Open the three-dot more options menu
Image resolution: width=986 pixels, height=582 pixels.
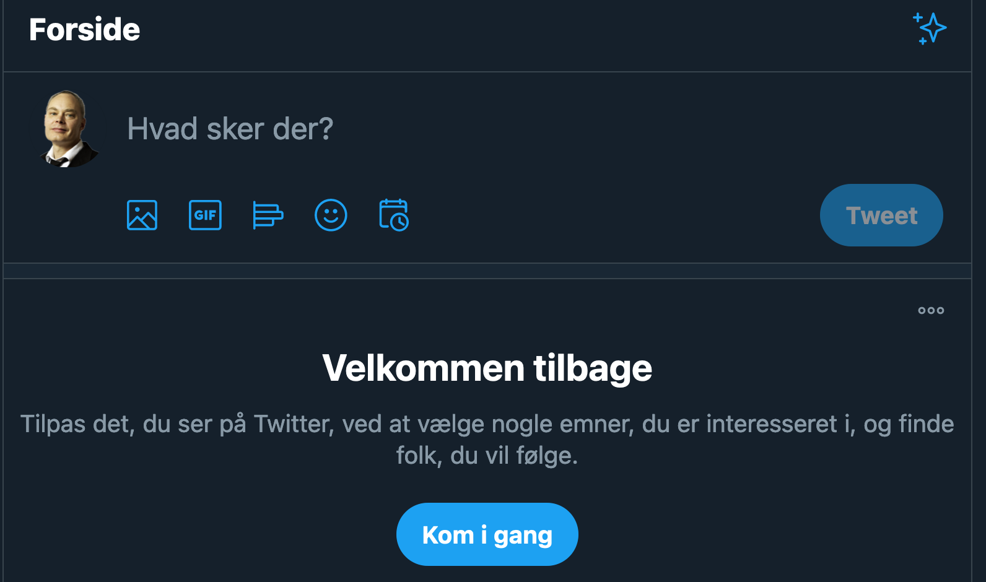(931, 310)
